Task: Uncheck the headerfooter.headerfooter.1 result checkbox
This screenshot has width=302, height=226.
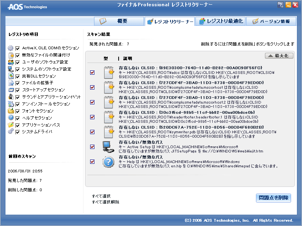Action: [92, 117]
